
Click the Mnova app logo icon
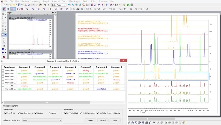[2, 1]
